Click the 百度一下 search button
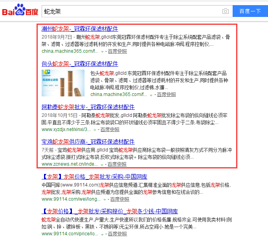 (x=250, y=11)
